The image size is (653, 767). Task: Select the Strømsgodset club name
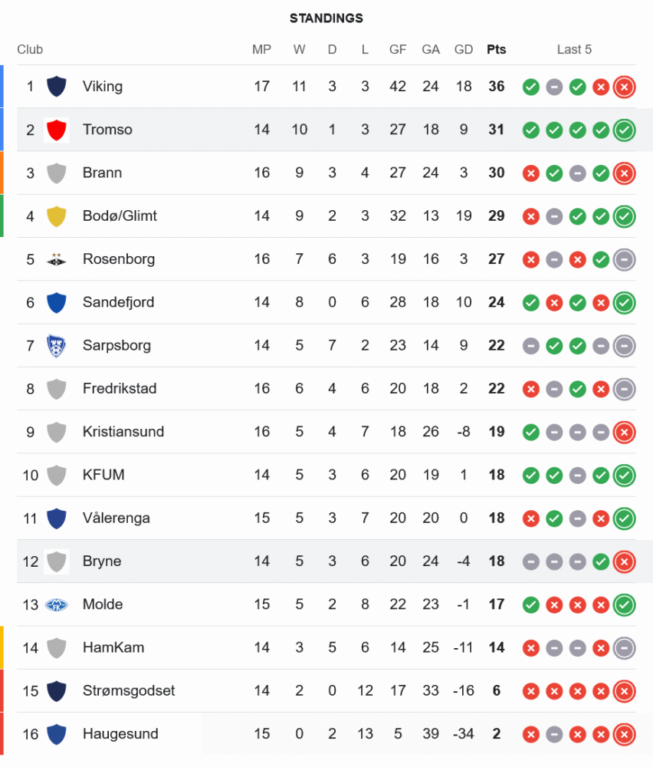(128, 690)
